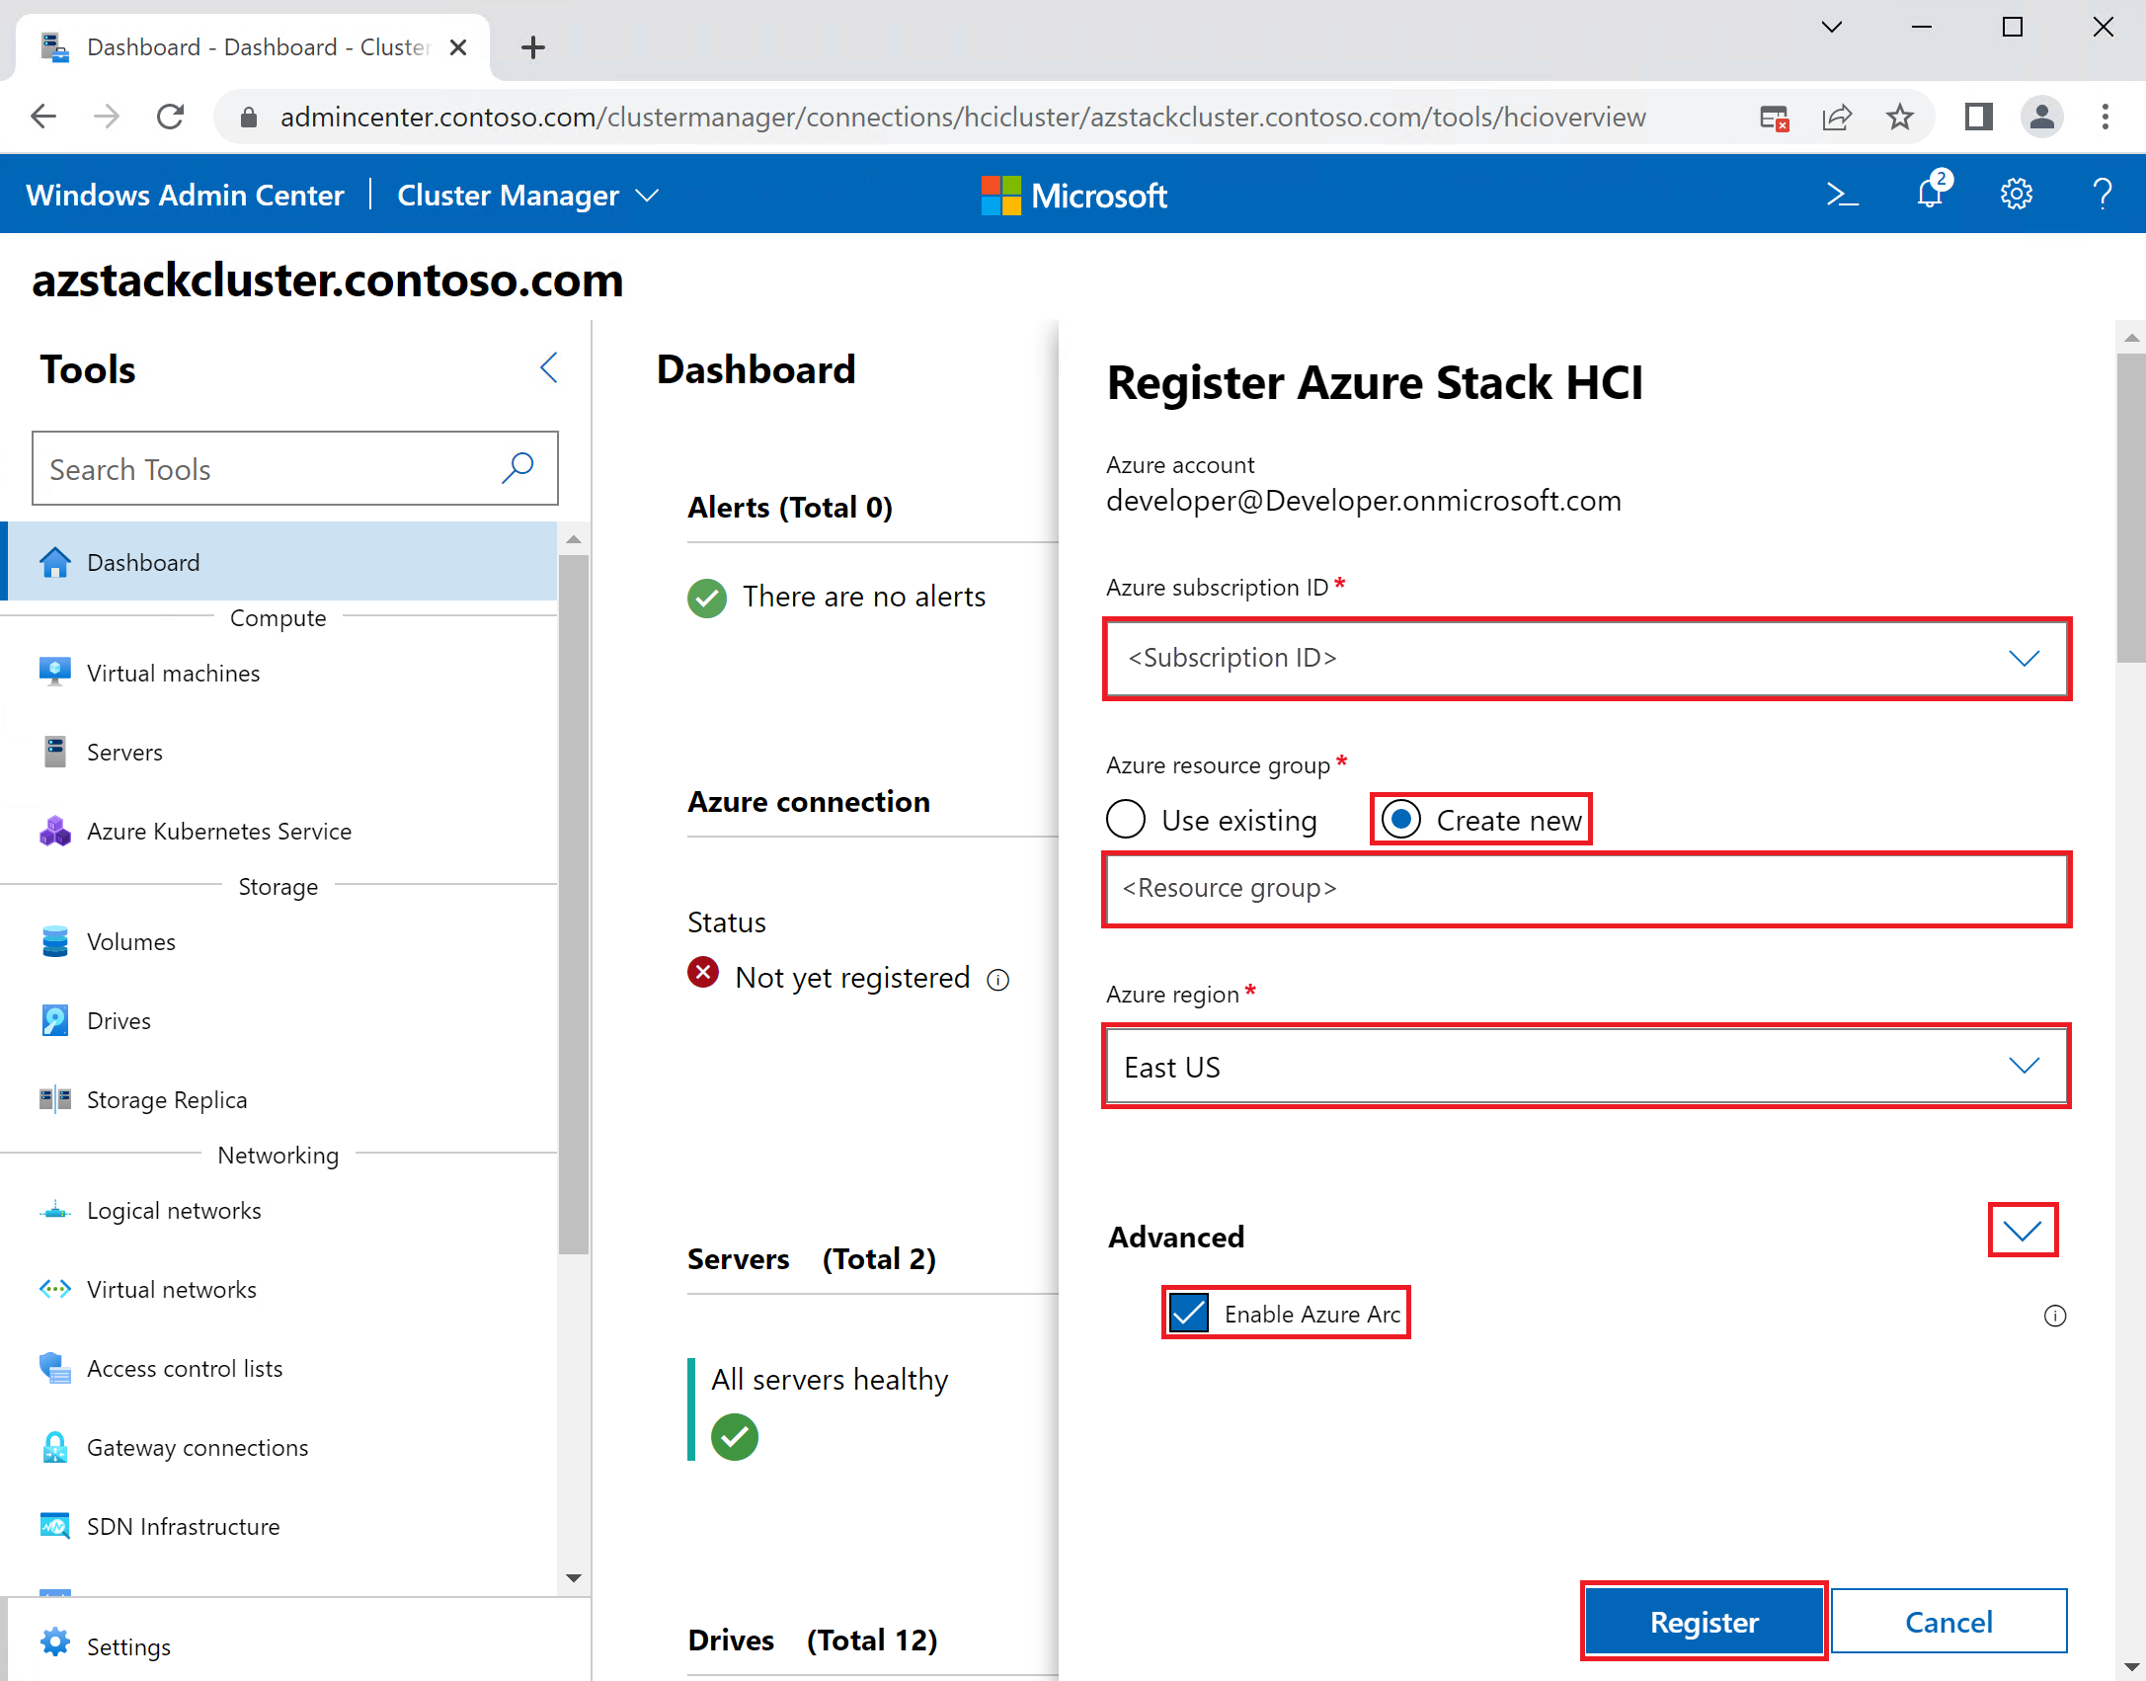Screen dimensions: 2146x1681
Task: Click info icon beside Enable Azure Arc
Action: click(x=2055, y=1316)
